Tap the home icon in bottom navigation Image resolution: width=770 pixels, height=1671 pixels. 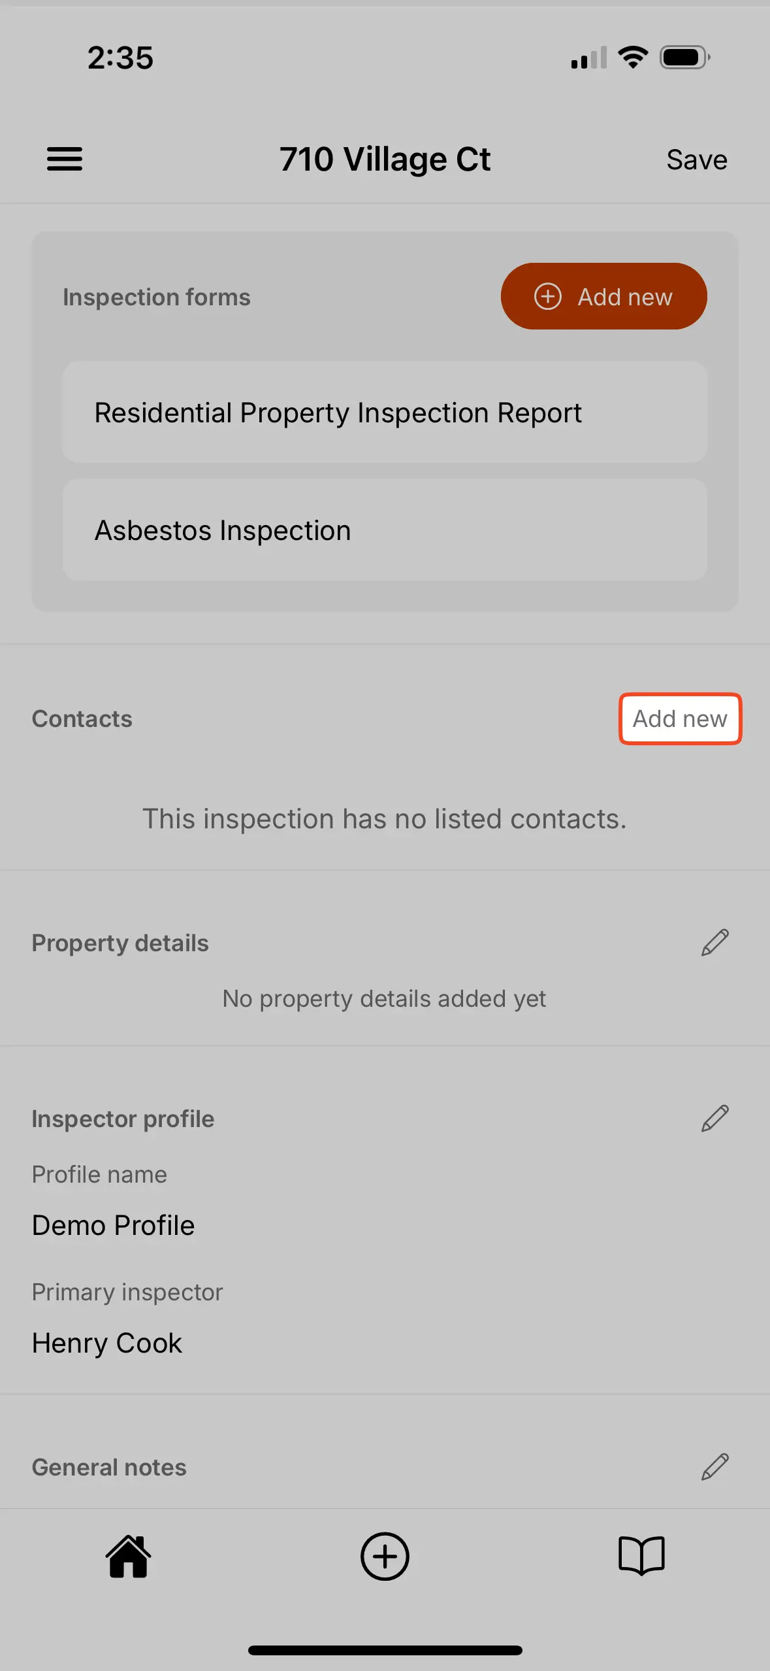click(x=128, y=1557)
